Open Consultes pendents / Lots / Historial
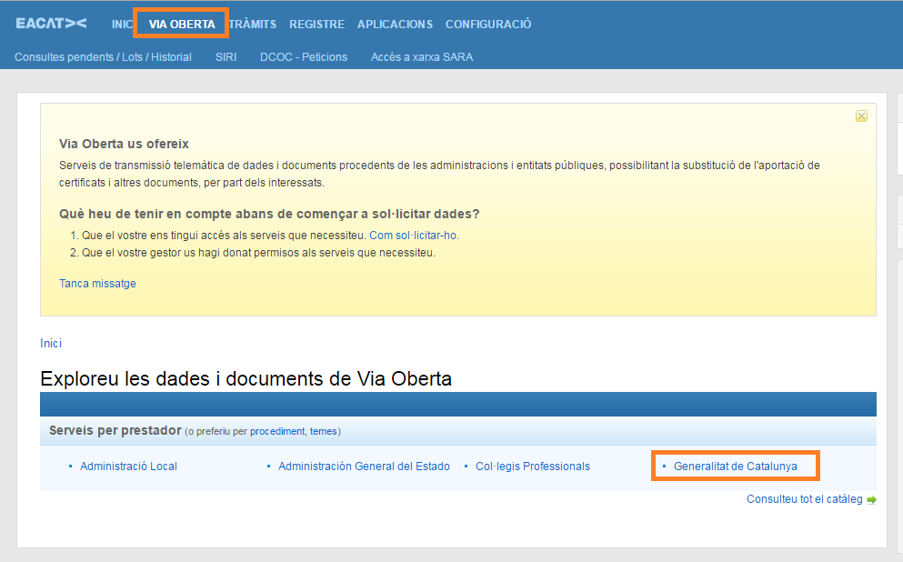This screenshot has width=903, height=562. (x=103, y=56)
